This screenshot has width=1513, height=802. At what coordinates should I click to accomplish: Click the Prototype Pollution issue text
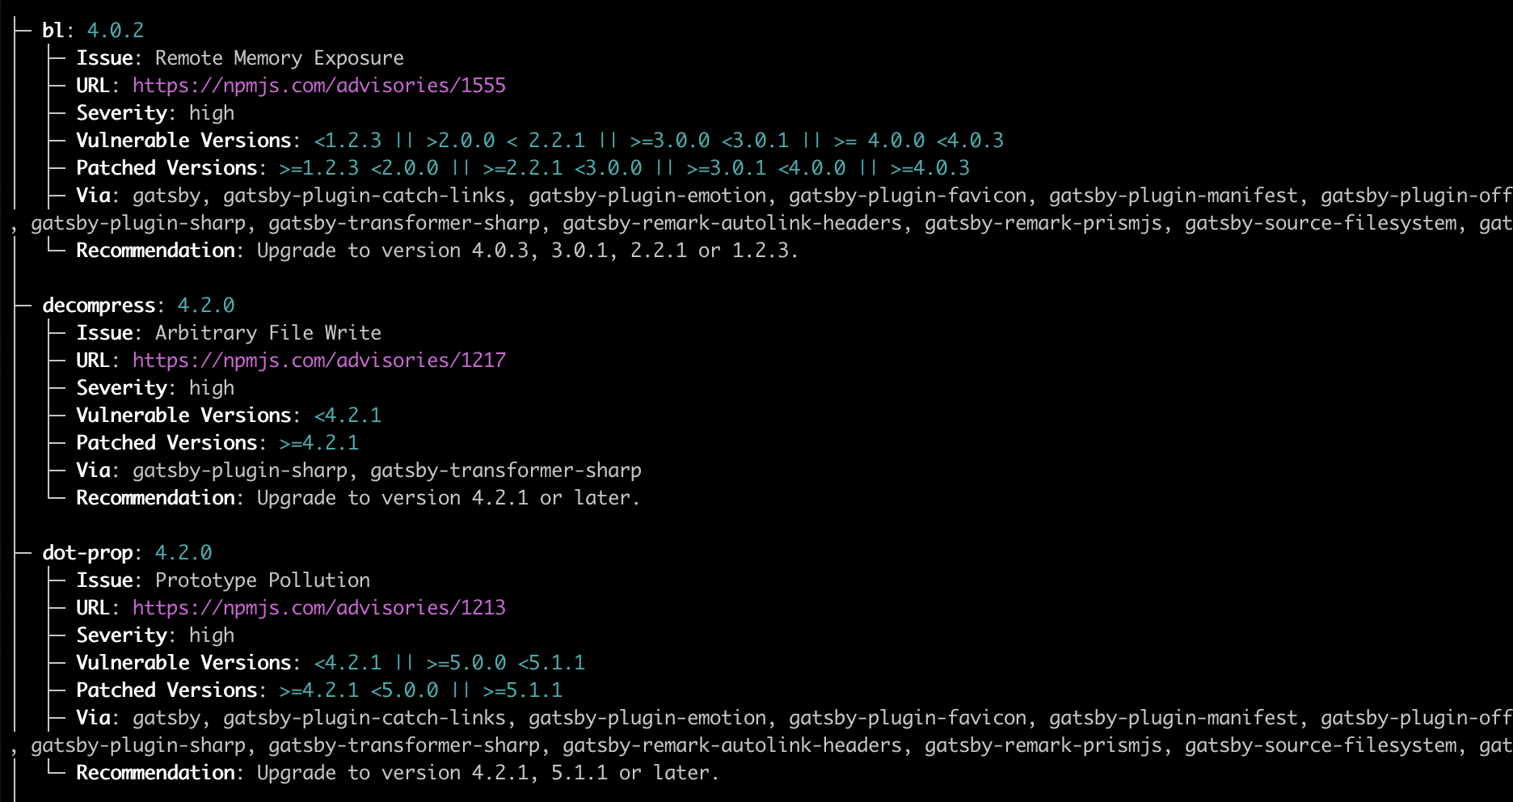click(x=262, y=580)
